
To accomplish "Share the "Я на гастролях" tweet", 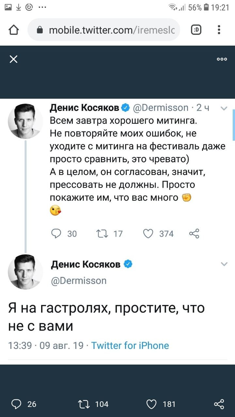I will click(219, 404).
